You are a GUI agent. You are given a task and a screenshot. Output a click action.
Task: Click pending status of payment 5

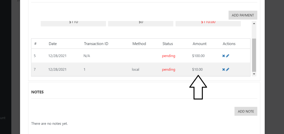pyautogui.click(x=168, y=56)
